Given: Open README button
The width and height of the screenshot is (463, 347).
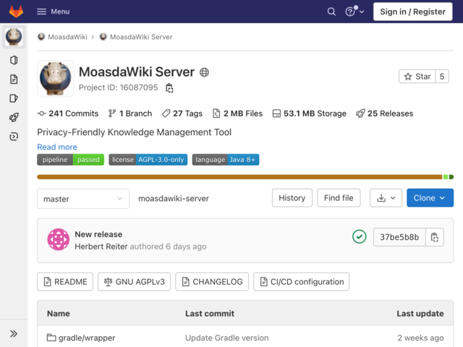Looking at the screenshot, I should [65, 282].
